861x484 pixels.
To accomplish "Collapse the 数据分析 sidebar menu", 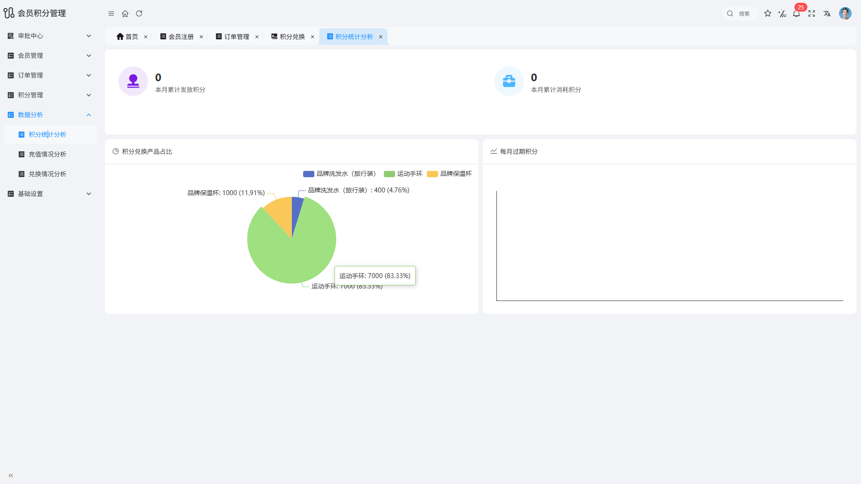I will coord(49,115).
